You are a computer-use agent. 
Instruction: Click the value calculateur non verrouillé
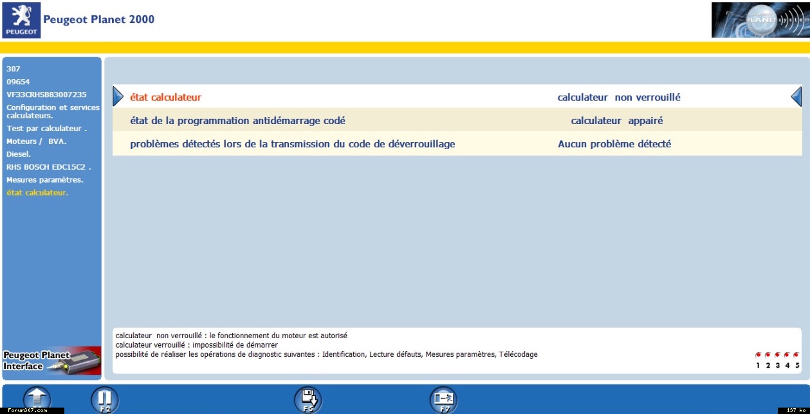pyautogui.click(x=619, y=97)
